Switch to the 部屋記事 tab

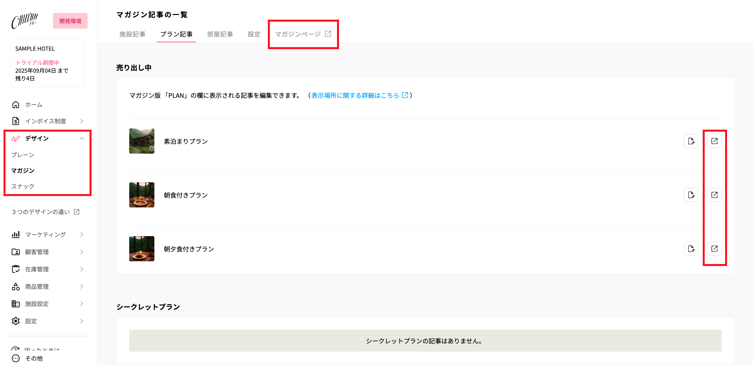tap(220, 34)
